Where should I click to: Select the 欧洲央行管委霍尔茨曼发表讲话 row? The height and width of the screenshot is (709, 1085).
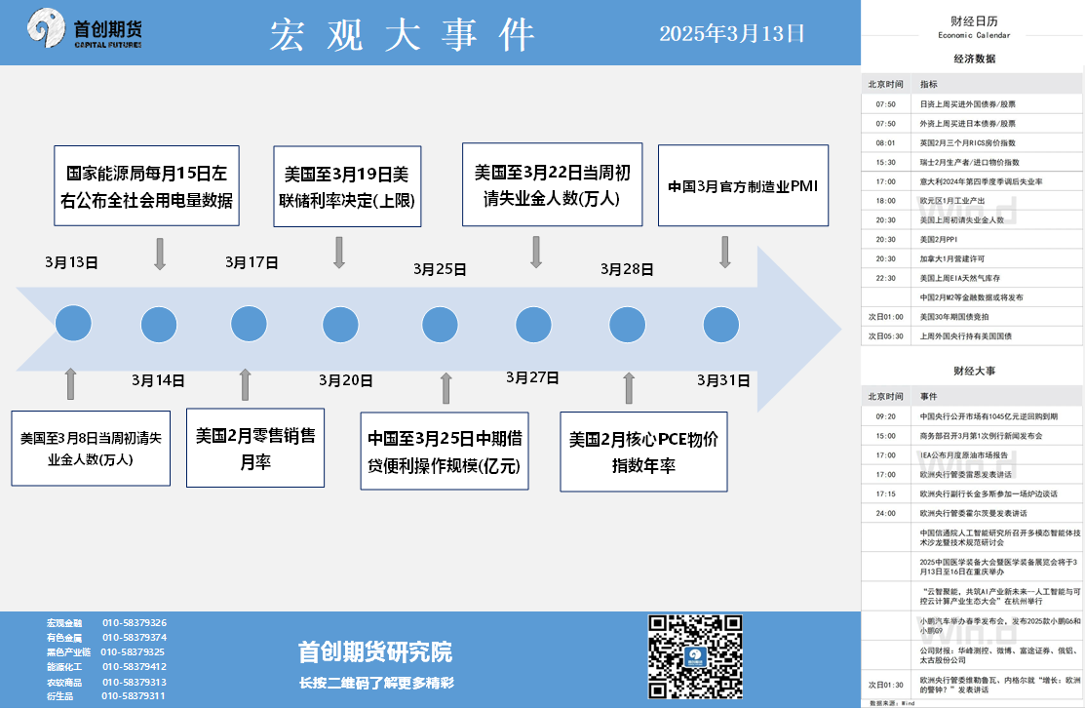(x=972, y=514)
